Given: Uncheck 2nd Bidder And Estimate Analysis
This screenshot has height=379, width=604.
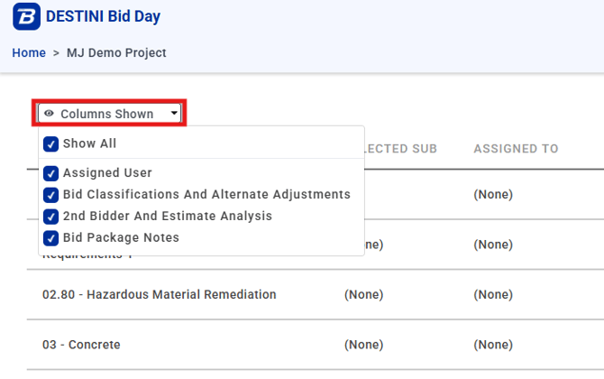Looking at the screenshot, I should click(51, 217).
